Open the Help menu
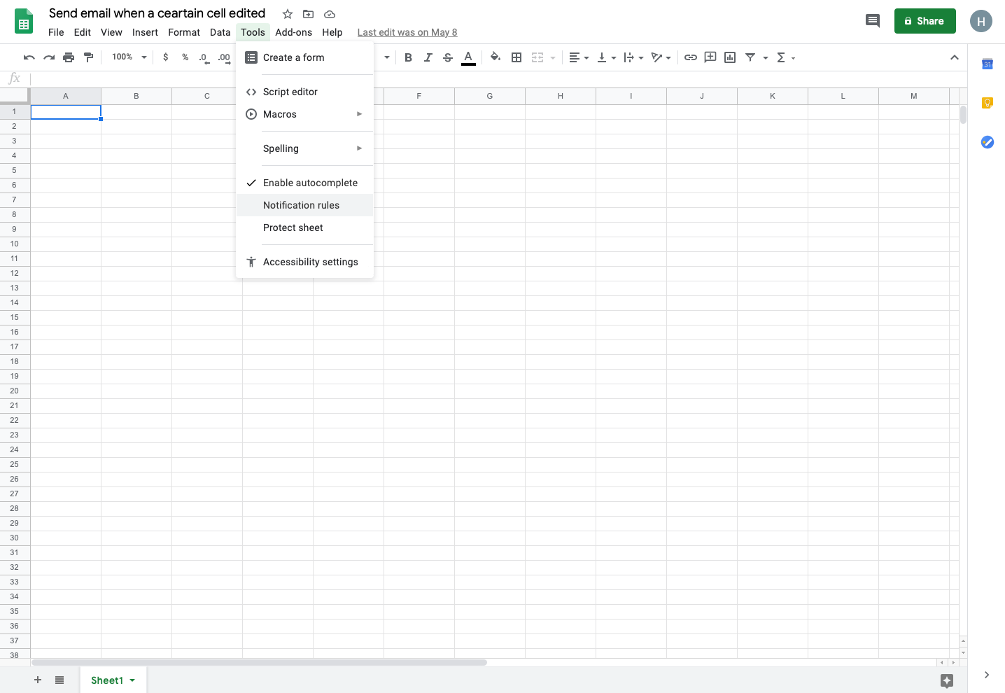1005x693 pixels. (332, 32)
